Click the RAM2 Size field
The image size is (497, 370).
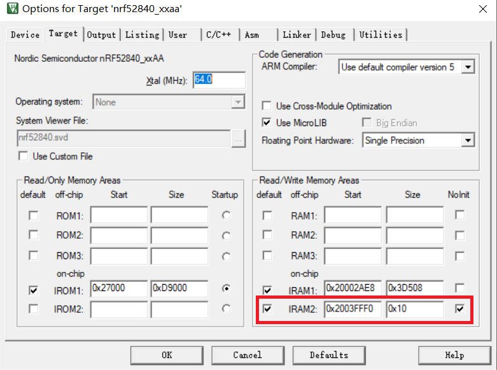pyautogui.click(x=415, y=236)
